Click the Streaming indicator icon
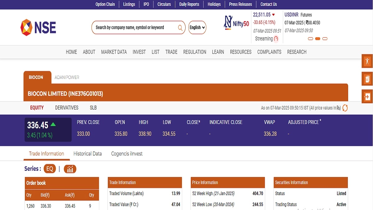The width and height of the screenshot is (373, 210). [x=276, y=39]
